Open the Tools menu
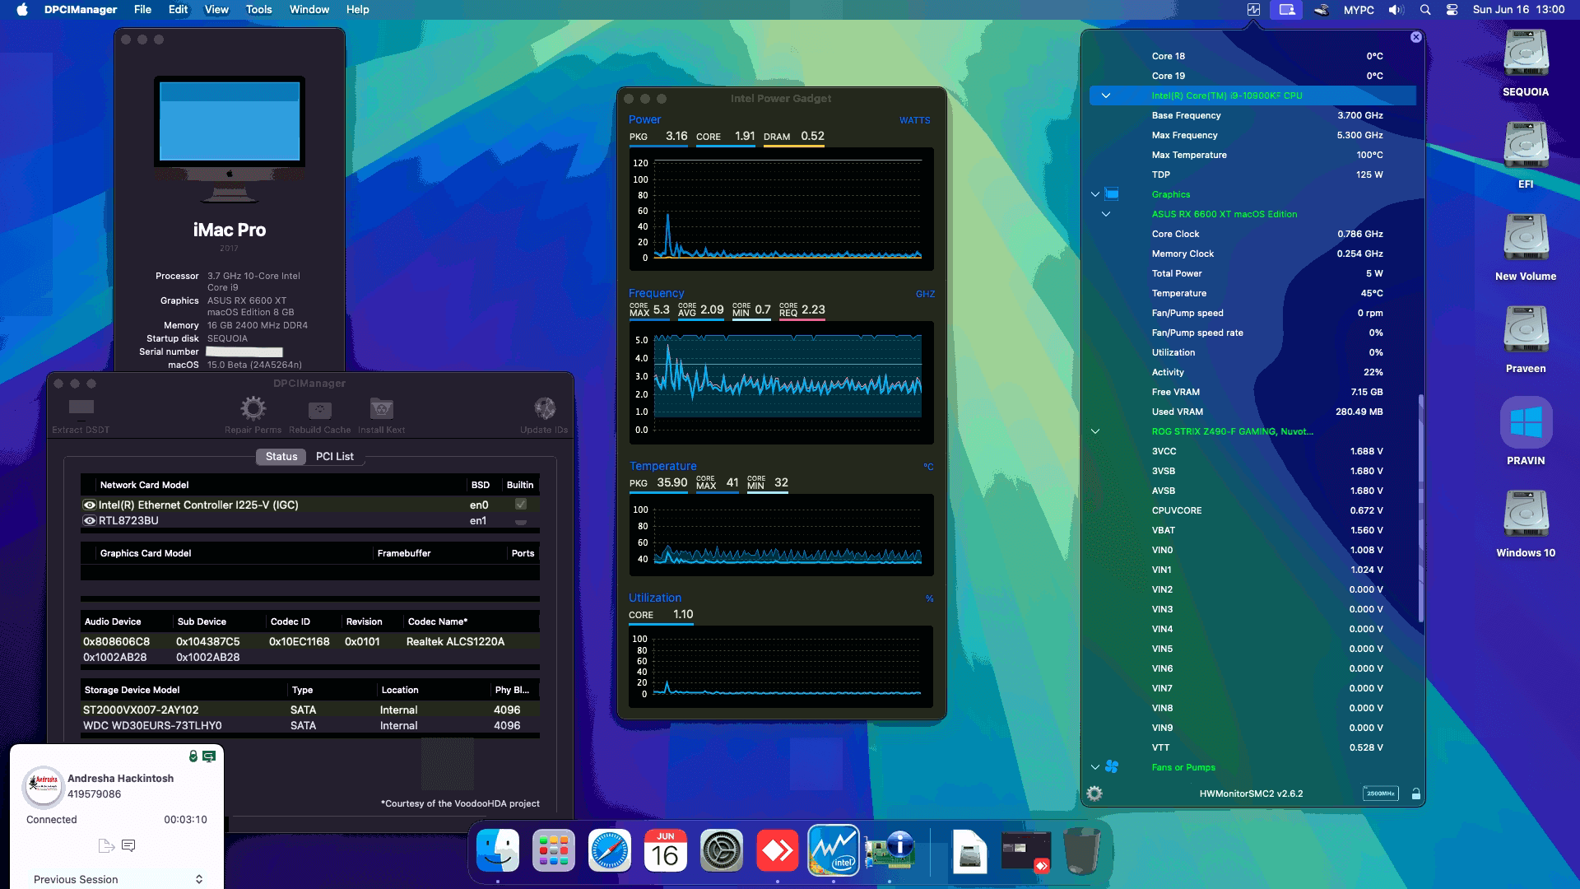Viewport: 1580px width, 889px height. pyautogui.click(x=258, y=10)
